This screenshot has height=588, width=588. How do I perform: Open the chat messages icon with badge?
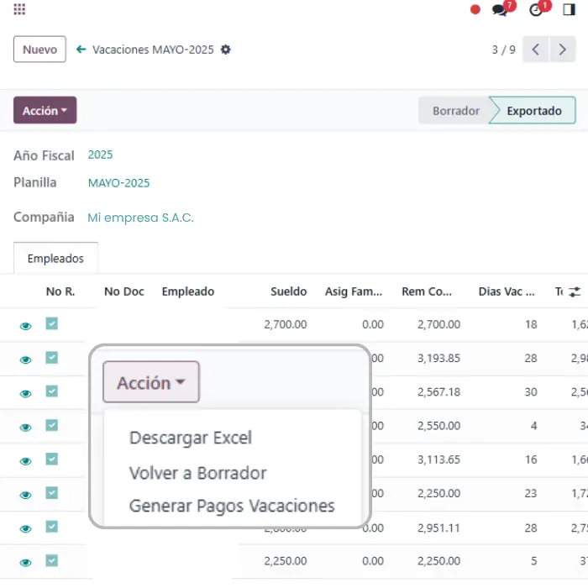(x=501, y=10)
